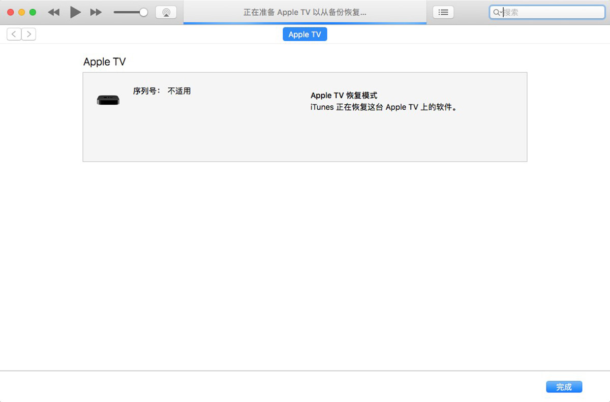Click the Apple TV device image
This screenshot has width=610, height=402.
point(108,100)
